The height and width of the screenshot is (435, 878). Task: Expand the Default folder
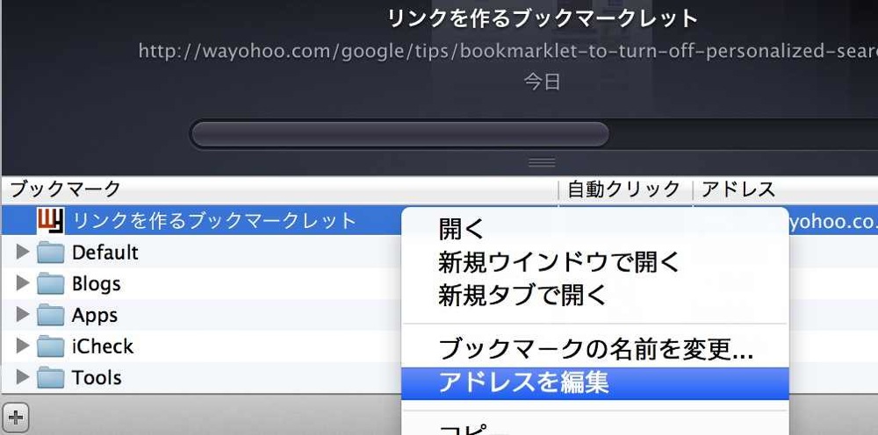point(23,252)
